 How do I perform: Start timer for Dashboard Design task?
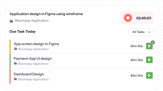click(x=149, y=75)
